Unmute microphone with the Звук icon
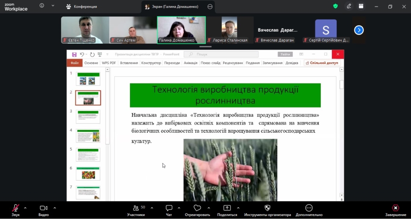 pos(15,208)
